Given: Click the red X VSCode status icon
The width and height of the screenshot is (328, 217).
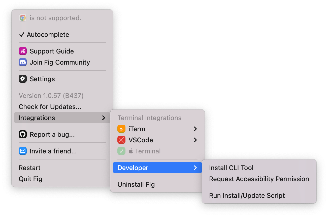Looking at the screenshot, I should click(121, 140).
